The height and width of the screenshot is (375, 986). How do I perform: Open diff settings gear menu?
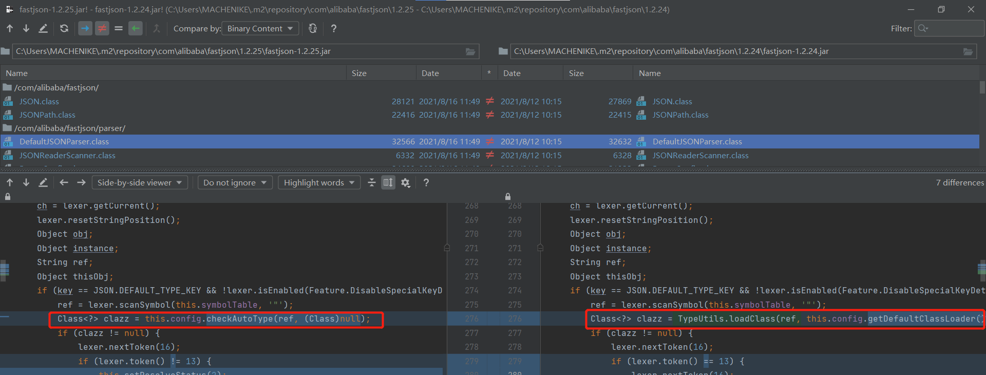pos(406,182)
